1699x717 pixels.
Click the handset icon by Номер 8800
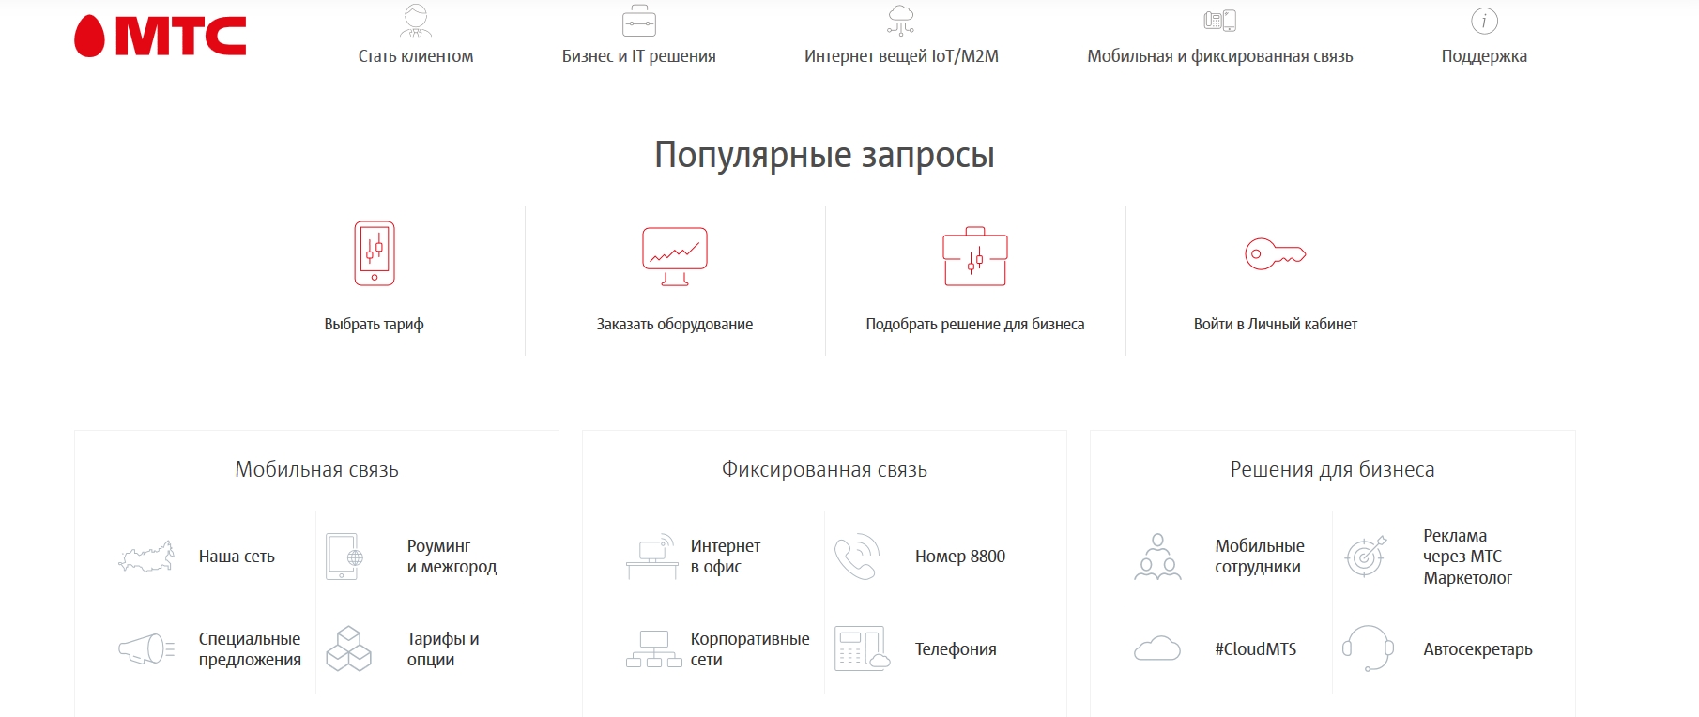[856, 557]
